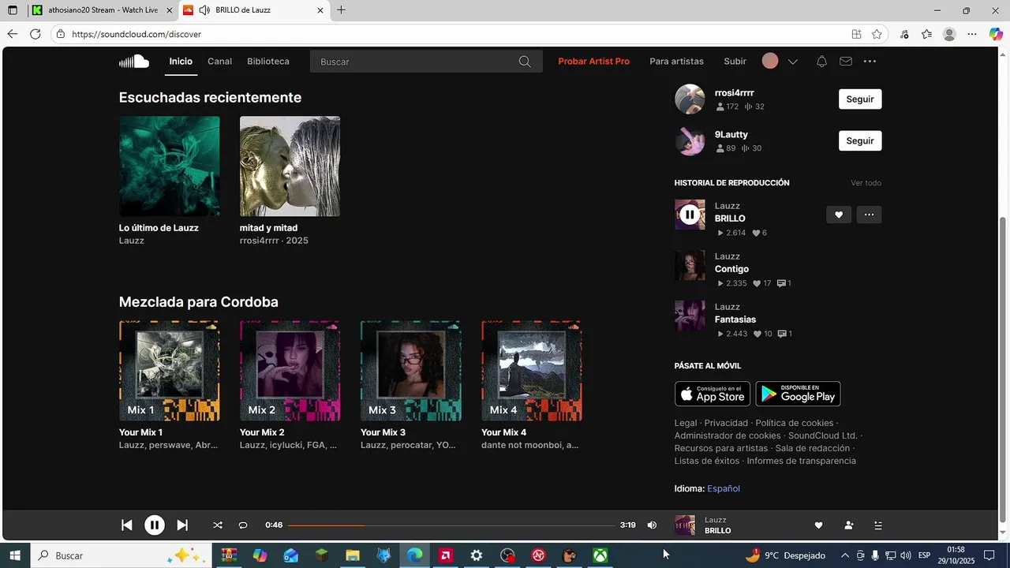The height and width of the screenshot is (568, 1010).
Task: Open Lo último de Lauzz cover
Action: point(170,166)
